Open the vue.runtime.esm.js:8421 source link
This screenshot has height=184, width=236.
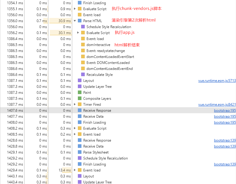click(217, 105)
